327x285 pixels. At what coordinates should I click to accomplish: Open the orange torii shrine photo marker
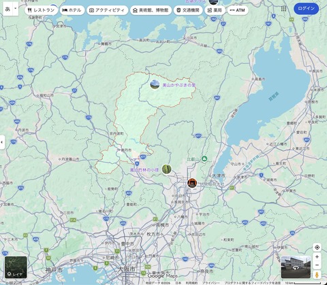[x=192, y=183]
